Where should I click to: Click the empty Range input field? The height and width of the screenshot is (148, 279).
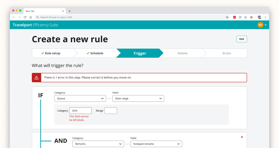pos(111,111)
